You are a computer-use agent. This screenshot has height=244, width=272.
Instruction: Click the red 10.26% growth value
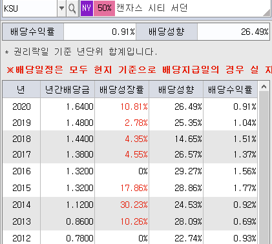tap(134, 221)
